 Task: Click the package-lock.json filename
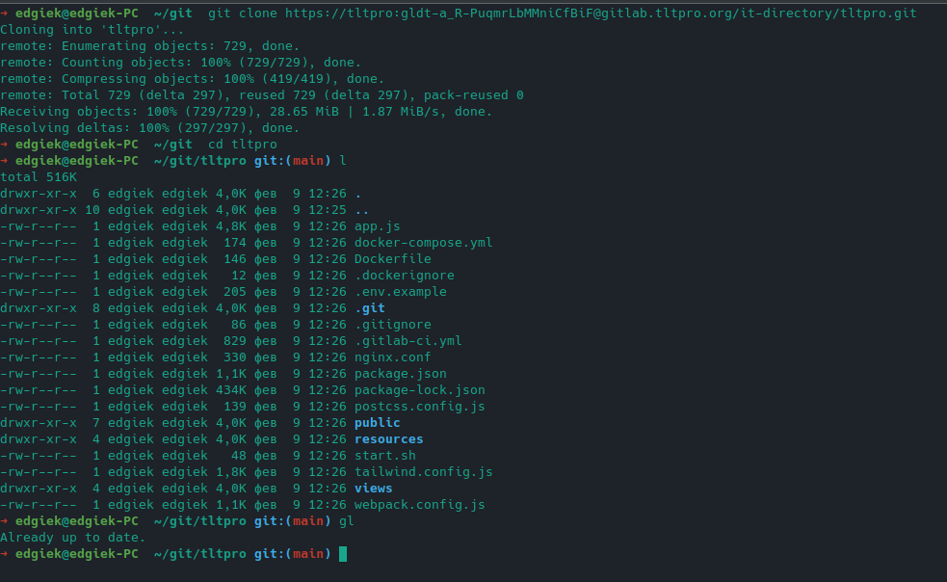(419, 390)
